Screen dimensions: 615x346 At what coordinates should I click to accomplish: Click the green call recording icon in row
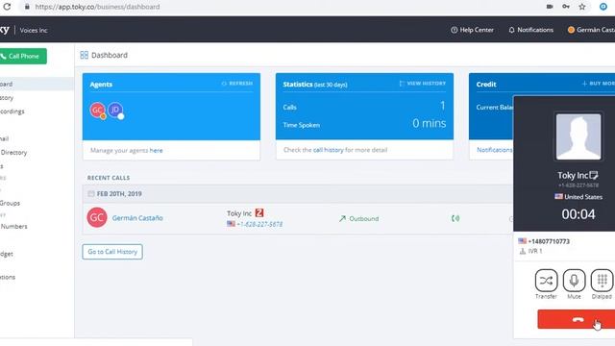click(x=455, y=218)
